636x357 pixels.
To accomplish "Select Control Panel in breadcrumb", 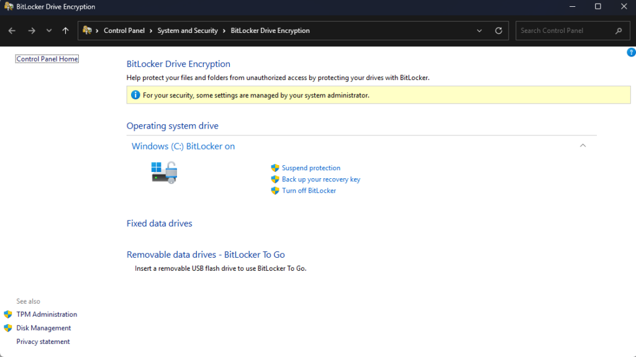I will point(124,30).
